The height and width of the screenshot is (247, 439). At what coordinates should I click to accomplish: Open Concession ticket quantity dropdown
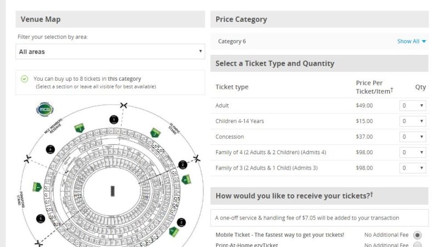pyautogui.click(x=413, y=137)
